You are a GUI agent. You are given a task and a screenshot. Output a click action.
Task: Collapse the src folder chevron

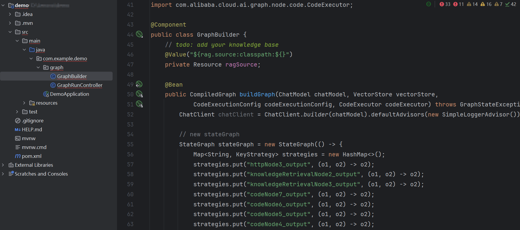[x=10, y=32]
